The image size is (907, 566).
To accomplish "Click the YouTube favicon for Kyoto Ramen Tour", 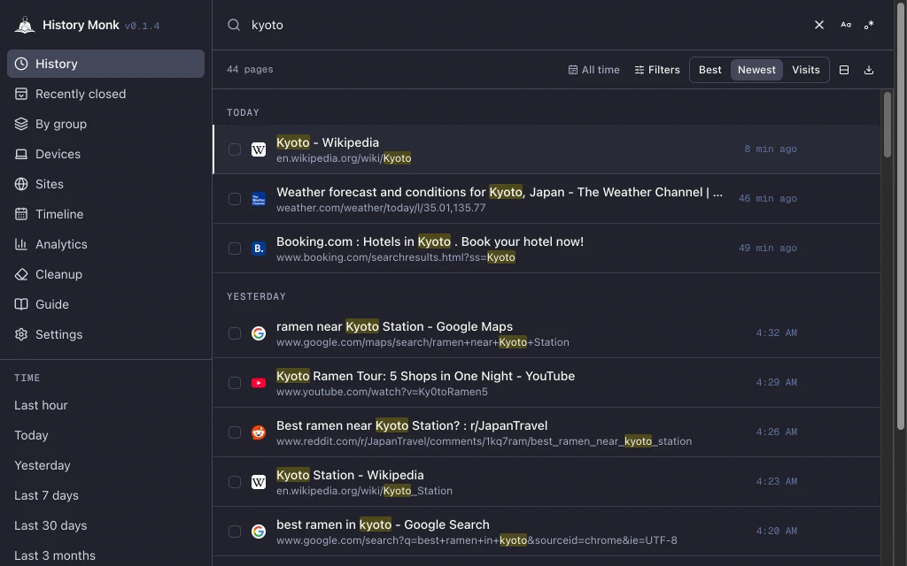I will click(x=259, y=383).
